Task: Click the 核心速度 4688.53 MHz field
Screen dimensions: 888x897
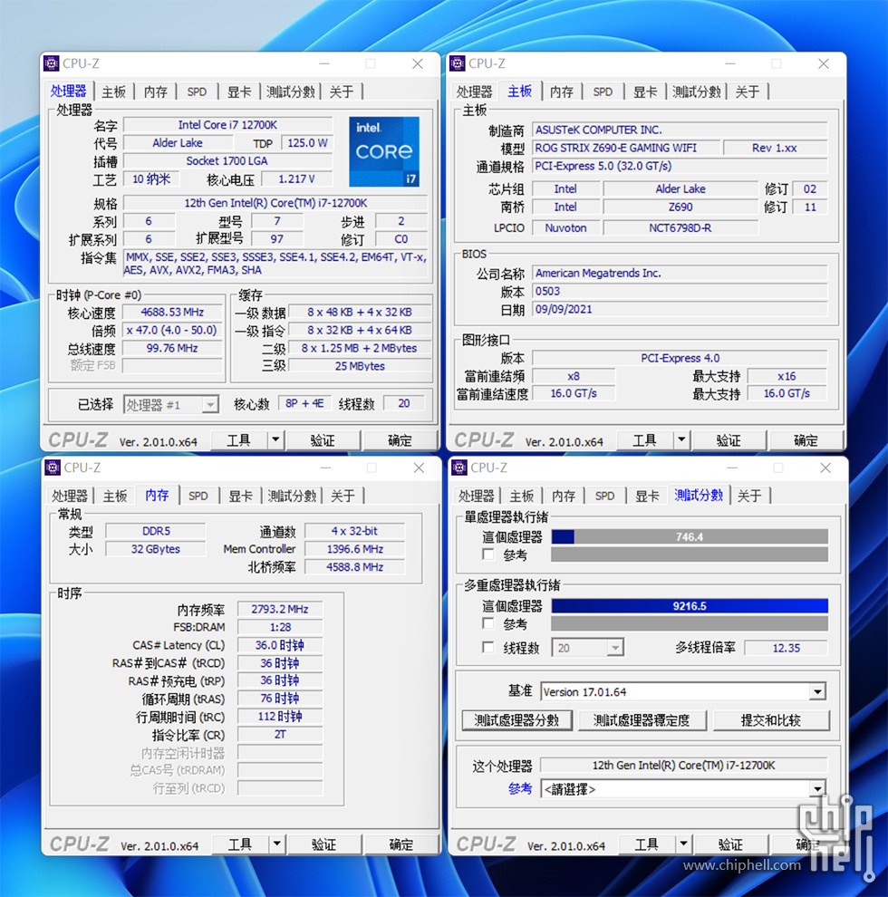Action: (172, 313)
